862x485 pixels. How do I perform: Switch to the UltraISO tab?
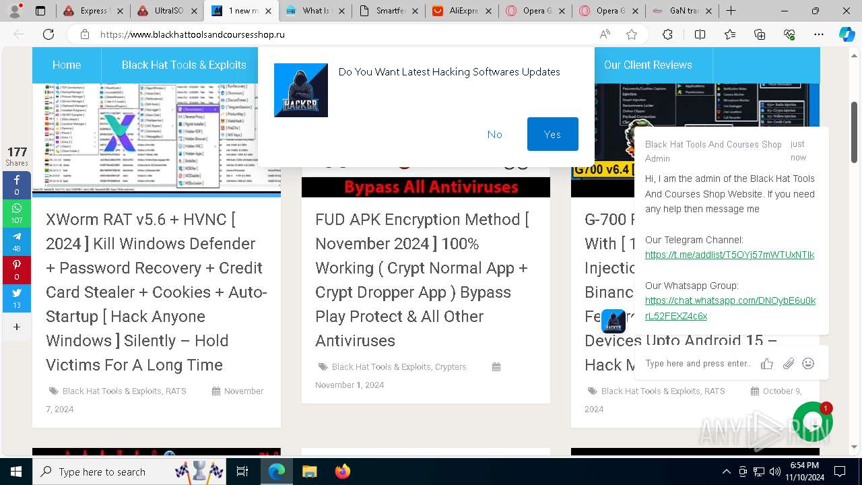point(167,11)
